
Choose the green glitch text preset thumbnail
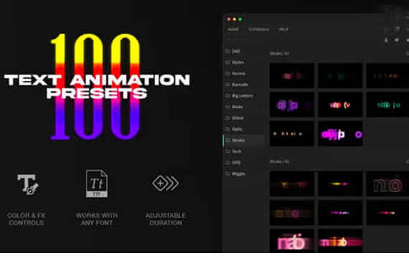coord(388,104)
